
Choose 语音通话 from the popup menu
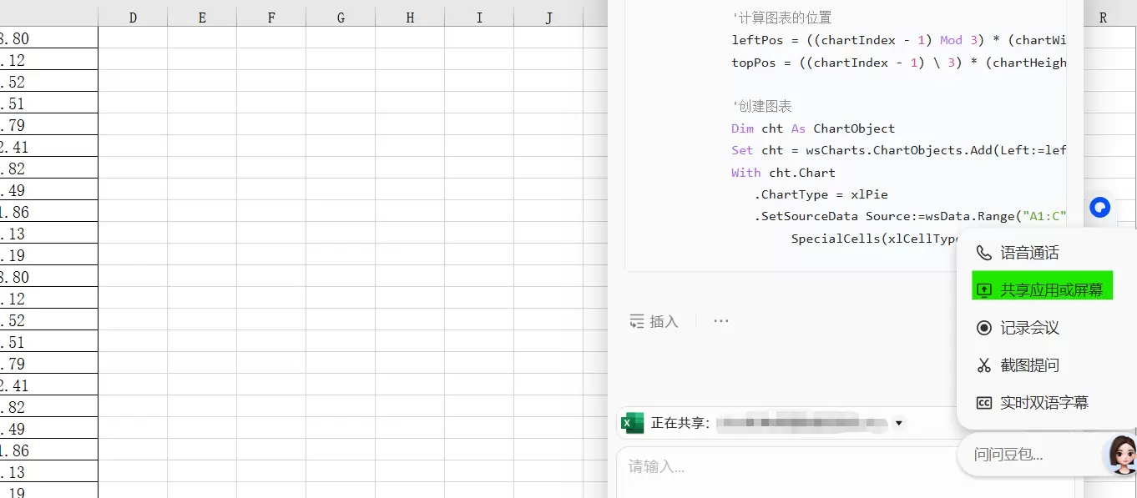pyautogui.click(x=1029, y=253)
